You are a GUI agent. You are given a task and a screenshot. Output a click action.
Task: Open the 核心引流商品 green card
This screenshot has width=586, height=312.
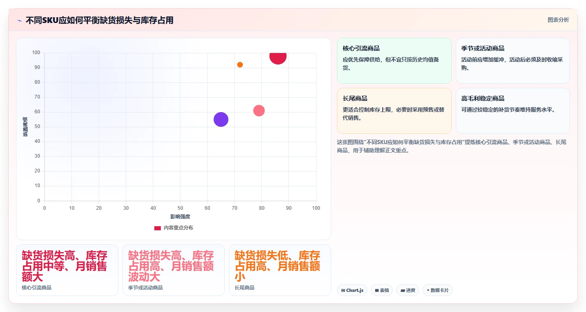tap(394, 61)
